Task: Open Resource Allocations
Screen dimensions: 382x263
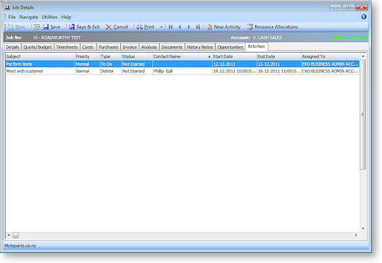Action: pos(272,27)
